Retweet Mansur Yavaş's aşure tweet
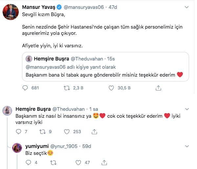The width and height of the screenshot is (197, 169). click(x=67, y=88)
